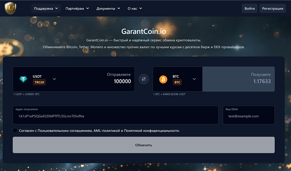Screen dimensions: 291x171
Task: Click the green Tether USDT coin icon
Action: pyautogui.click(x=23, y=79)
